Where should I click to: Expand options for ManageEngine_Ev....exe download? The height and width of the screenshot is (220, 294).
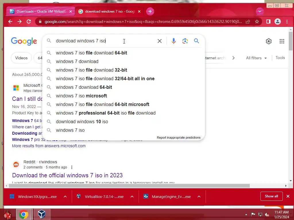click(199, 197)
